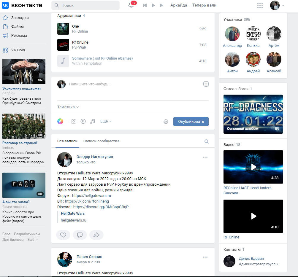Open the RF-DRAGNESS photo album thumbnail
Image resolution: width=298 pixels, height=277 pixels.
pos(253,114)
